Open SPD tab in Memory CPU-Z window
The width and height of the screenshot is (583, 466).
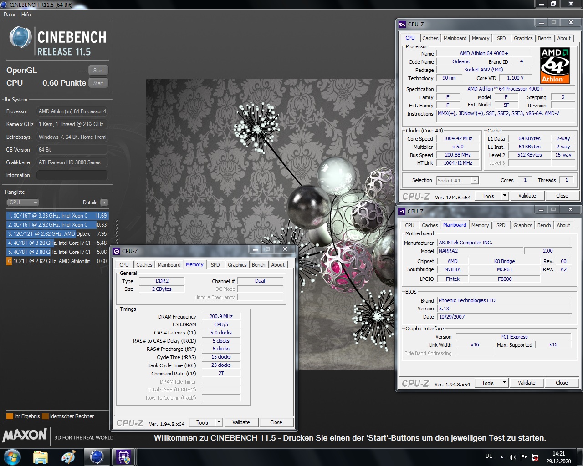click(215, 265)
